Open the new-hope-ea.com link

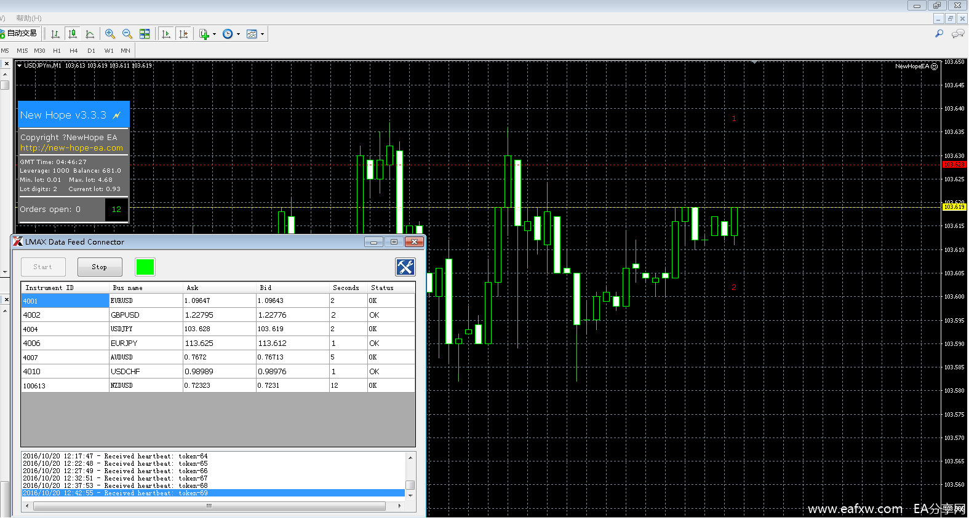coord(71,148)
